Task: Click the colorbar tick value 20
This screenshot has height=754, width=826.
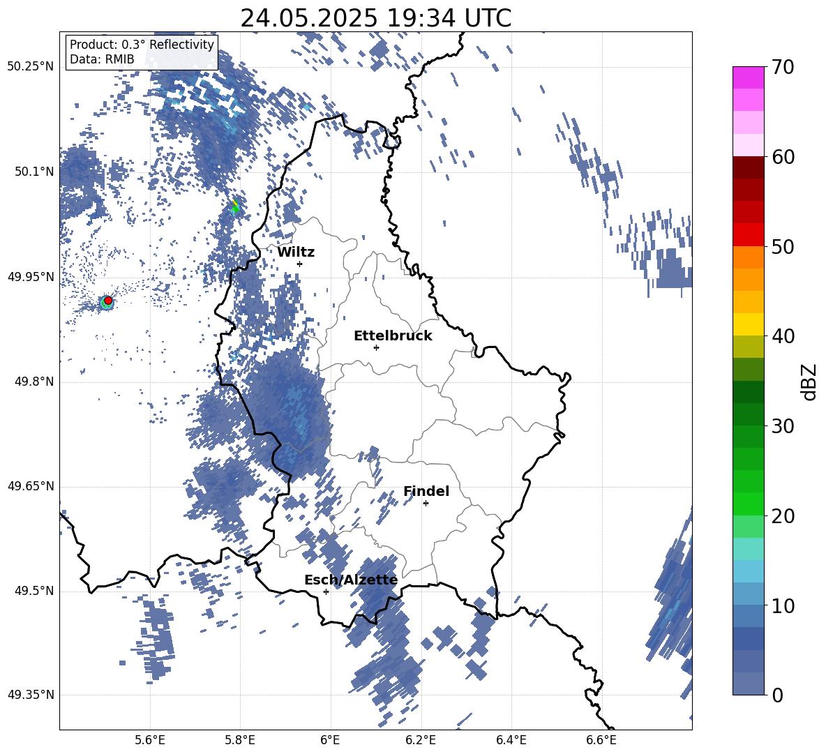Action: pos(783,516)
